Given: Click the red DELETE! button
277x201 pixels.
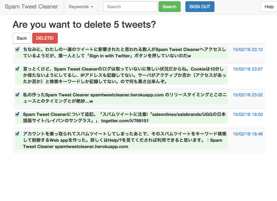Looking at the screenshot, I should pos(45,38).
